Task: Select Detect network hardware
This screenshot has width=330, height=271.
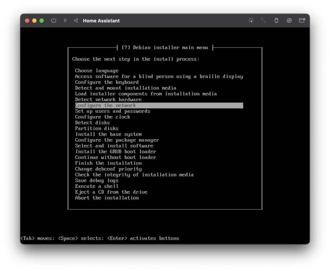Action: pos(159,100)
